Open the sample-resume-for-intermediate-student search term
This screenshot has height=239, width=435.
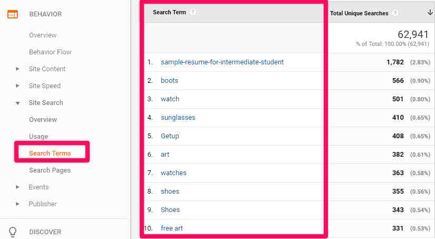(222, 62)
